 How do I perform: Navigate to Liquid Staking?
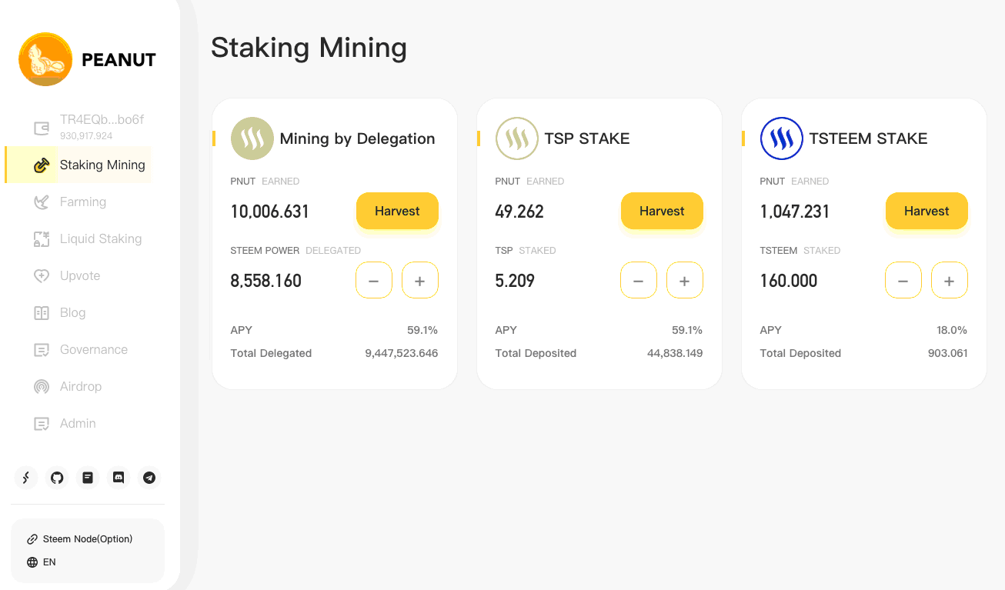click(x=101, y=238)
